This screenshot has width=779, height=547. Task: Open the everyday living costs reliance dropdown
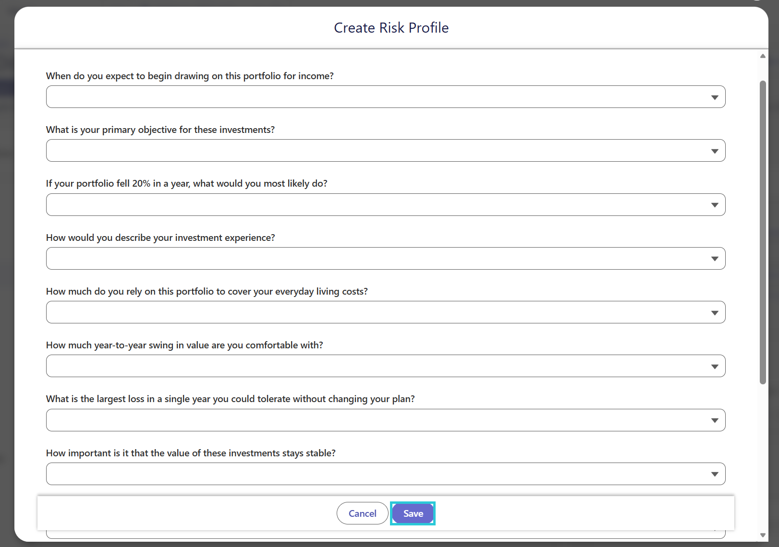click(386, 312)
